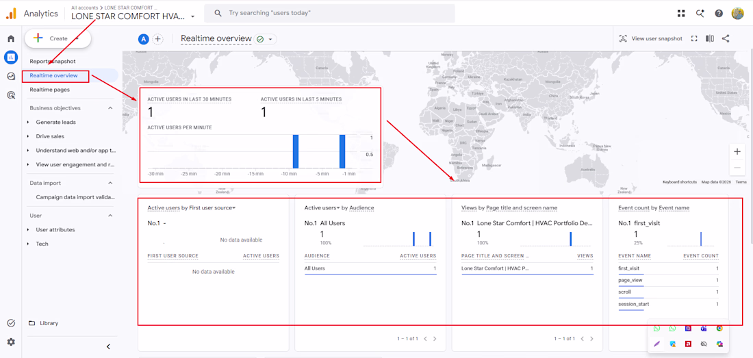
Task: Open the AMD software tray icon
Action: pos(688,344)
